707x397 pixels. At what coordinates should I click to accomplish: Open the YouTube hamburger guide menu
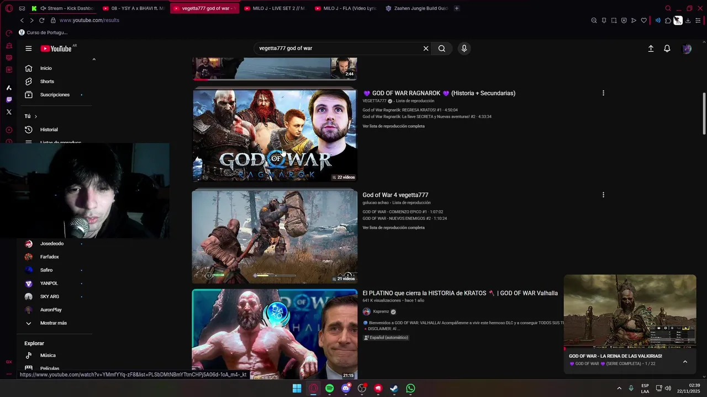pos(29,49)
